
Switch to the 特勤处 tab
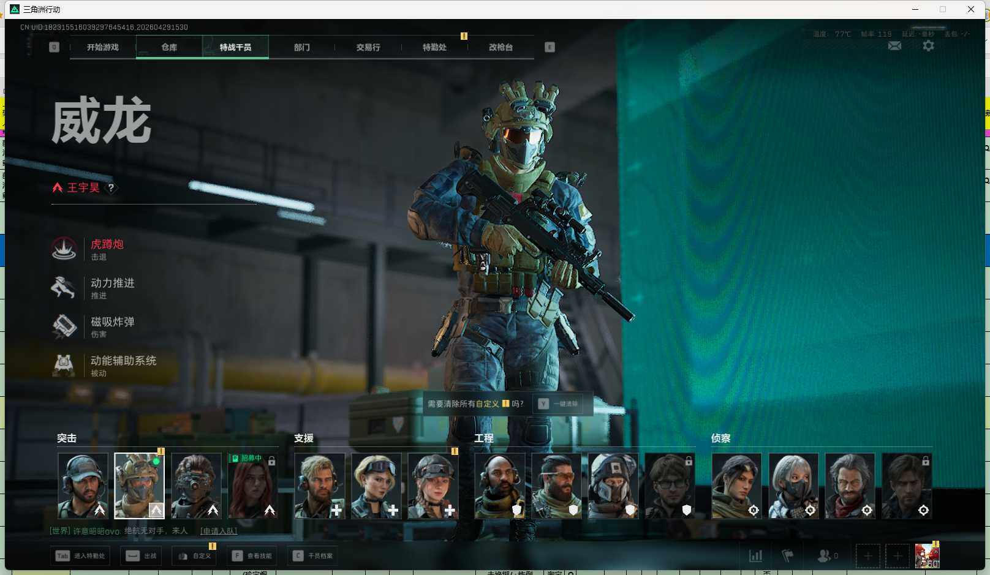[x=434, y=47]
